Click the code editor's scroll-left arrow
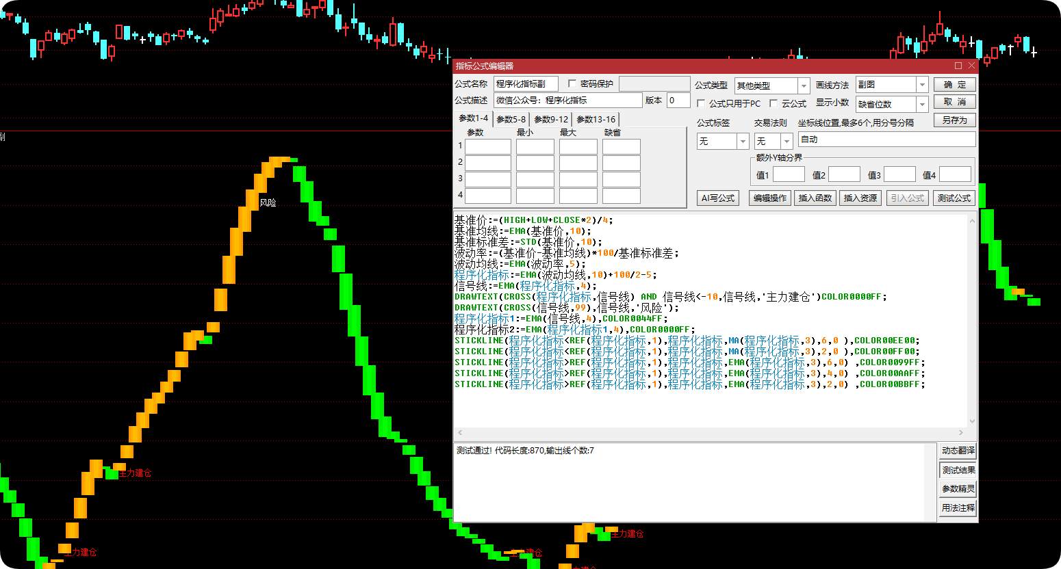This screenshot has height=569, width=1061. (x=460, y=432)
